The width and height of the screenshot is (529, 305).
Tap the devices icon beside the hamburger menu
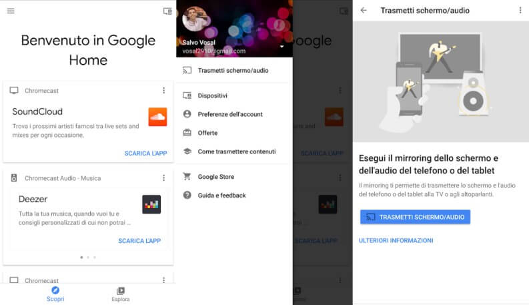click(167, 11)
